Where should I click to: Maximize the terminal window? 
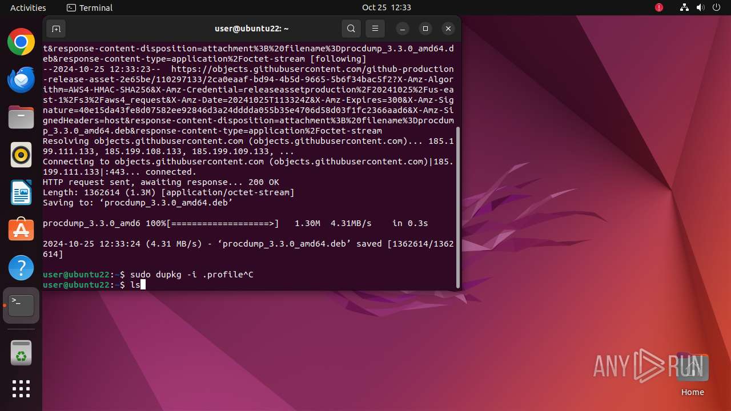coord(425,29)
